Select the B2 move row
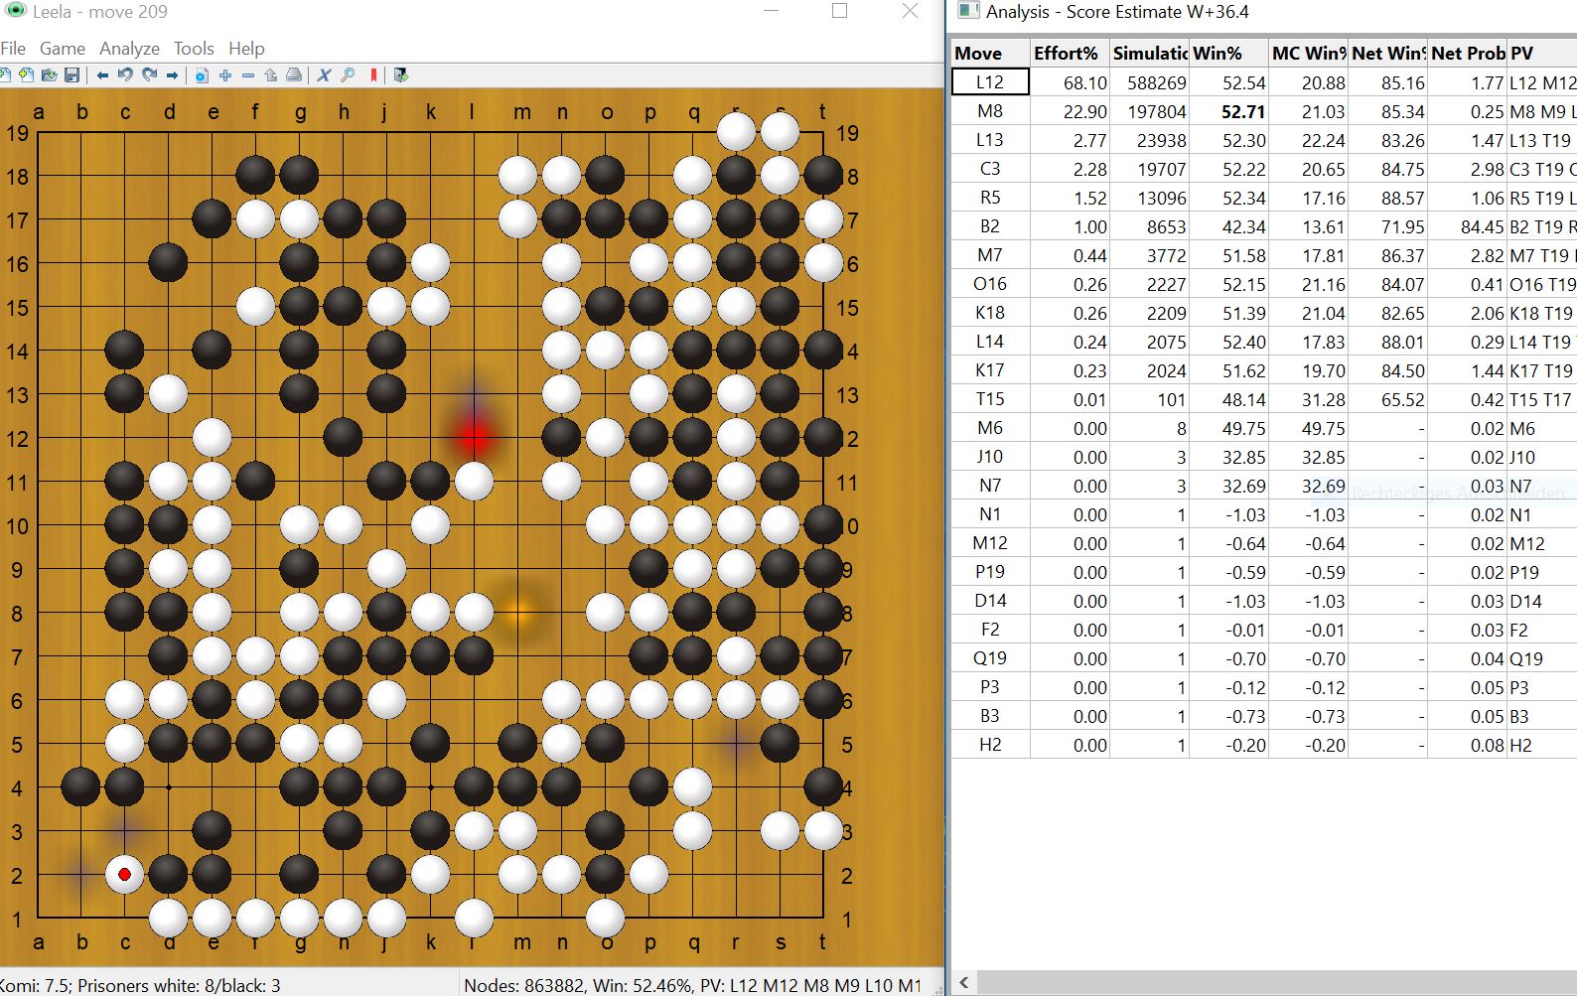The width and height of the screenshot is (1577, 996). click(1263, 226)
